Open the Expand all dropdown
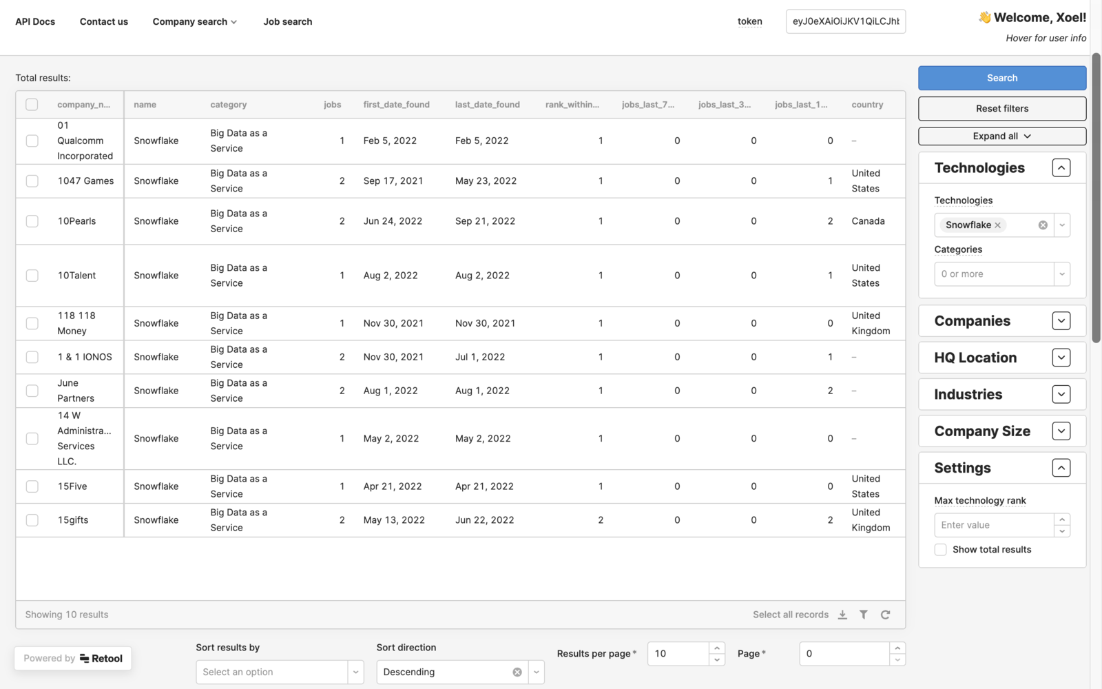 tap(1002, 136)
